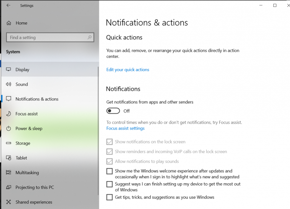The width and height of the screenshot is (290, 209).
Task: Select Tablet in the sidebar
Action: 49,158
